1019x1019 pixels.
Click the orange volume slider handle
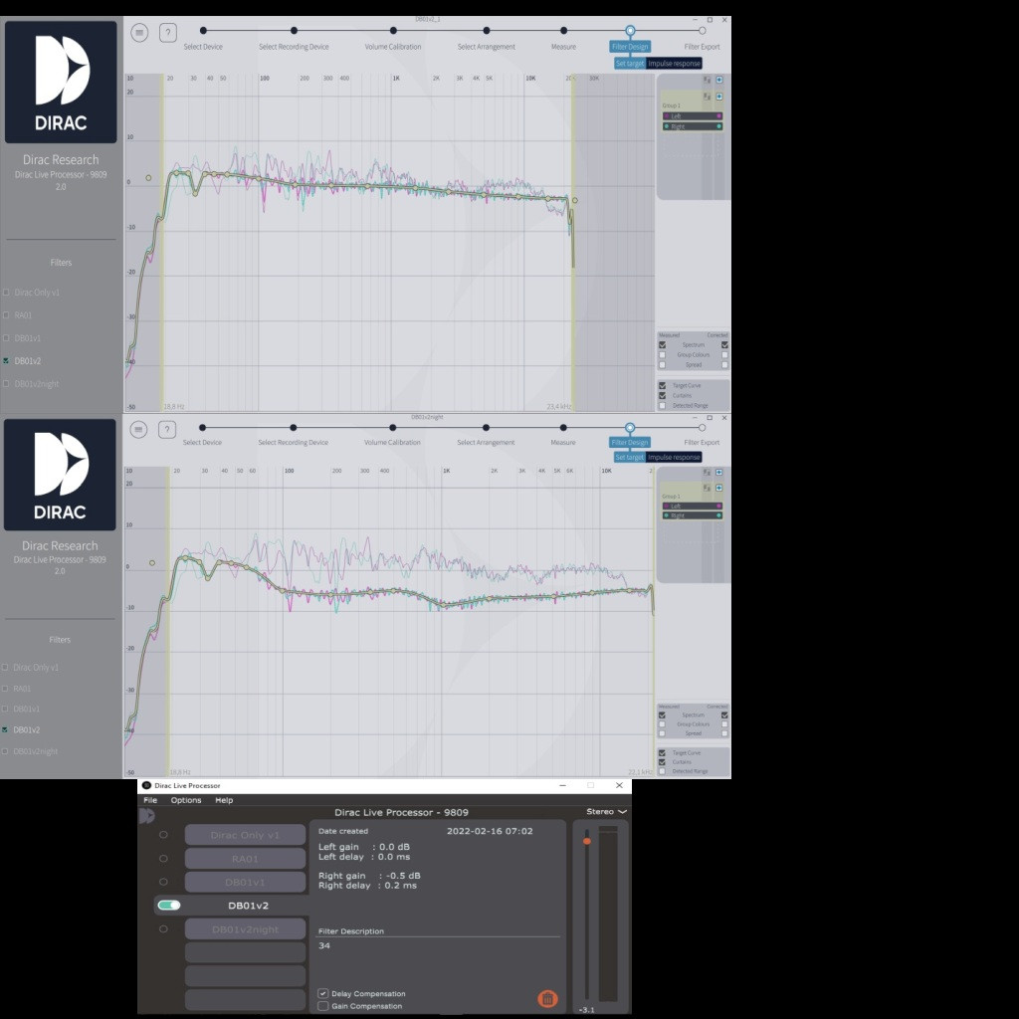pos(587,842)
